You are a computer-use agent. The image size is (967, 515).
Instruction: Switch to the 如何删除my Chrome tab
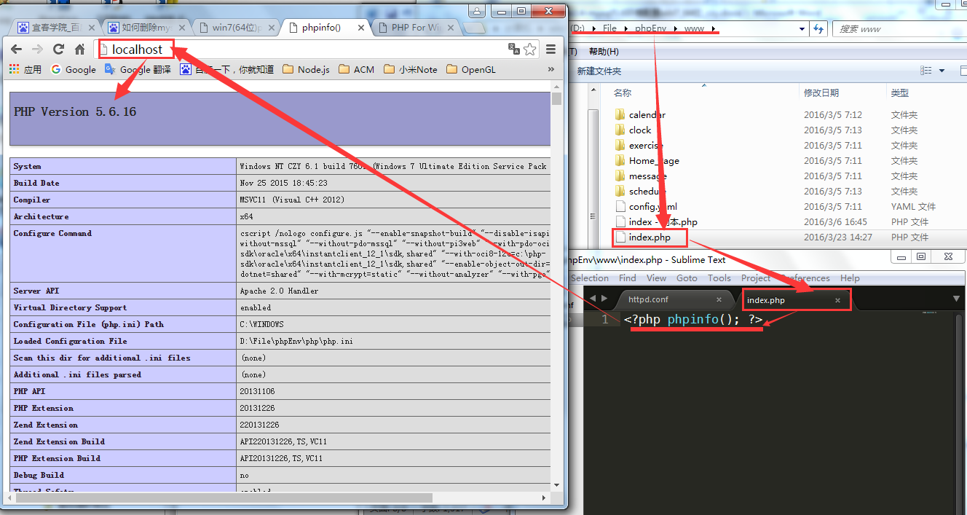tap(144, 28)
